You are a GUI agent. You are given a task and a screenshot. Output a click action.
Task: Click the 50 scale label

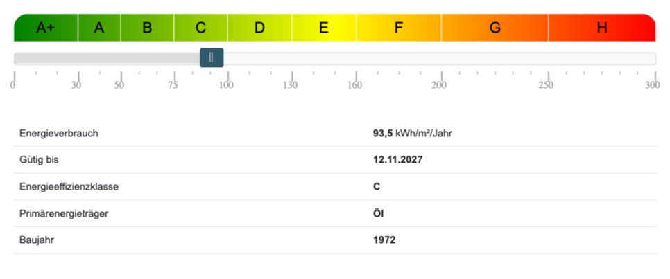click(x=119, y=85)
